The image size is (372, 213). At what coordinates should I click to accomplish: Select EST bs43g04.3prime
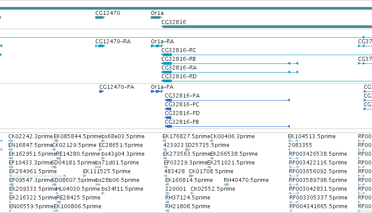[123, 154]
